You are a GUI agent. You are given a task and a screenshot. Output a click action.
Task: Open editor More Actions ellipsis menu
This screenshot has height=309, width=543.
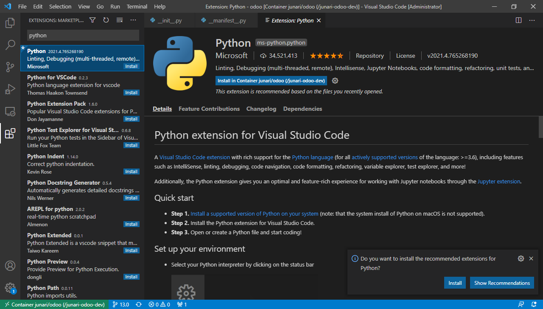click(532, 20)
